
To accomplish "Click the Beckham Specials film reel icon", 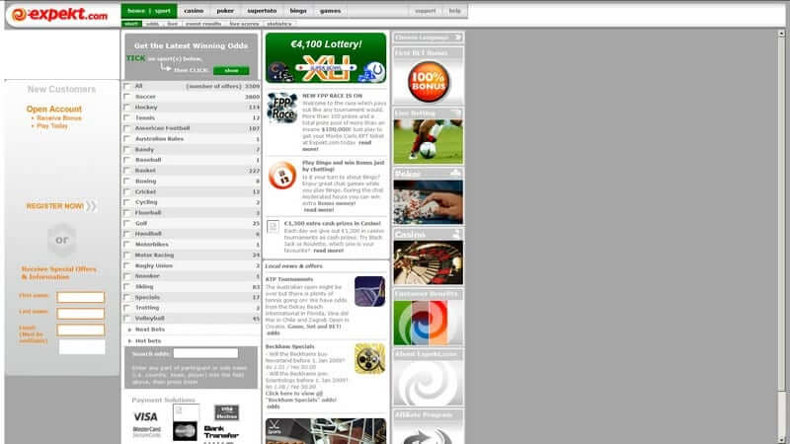I will 369,358.
